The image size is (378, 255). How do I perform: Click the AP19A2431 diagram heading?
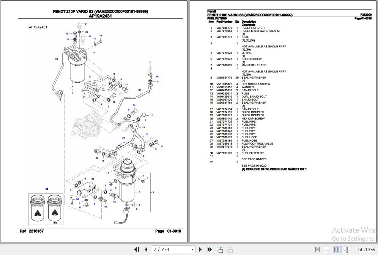(100, 16)
